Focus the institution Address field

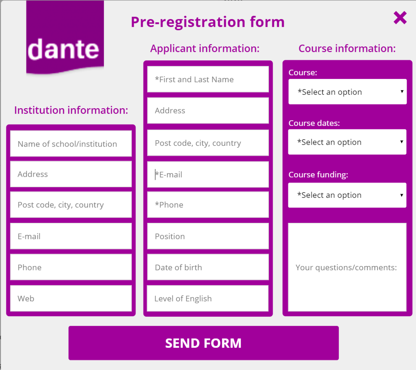71,174
